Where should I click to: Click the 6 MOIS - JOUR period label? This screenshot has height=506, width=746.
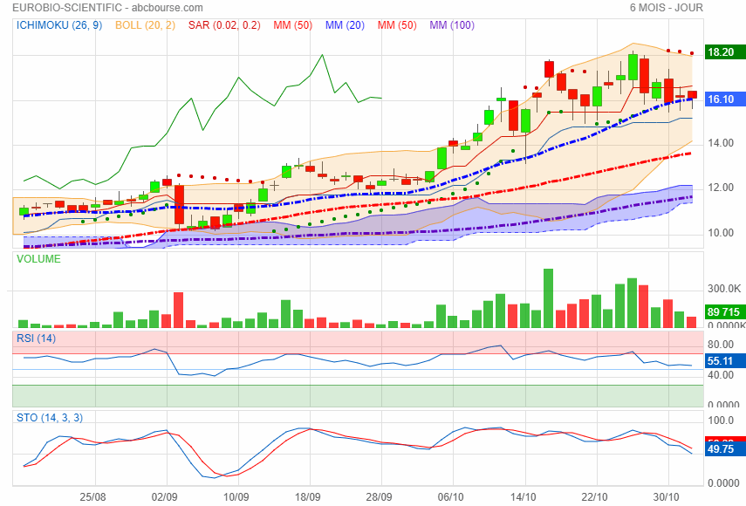[666, 8]
